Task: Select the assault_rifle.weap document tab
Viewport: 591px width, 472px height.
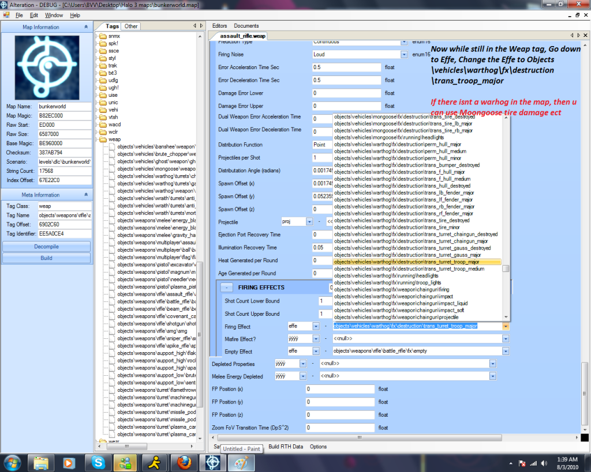Action: pos(242,36)
